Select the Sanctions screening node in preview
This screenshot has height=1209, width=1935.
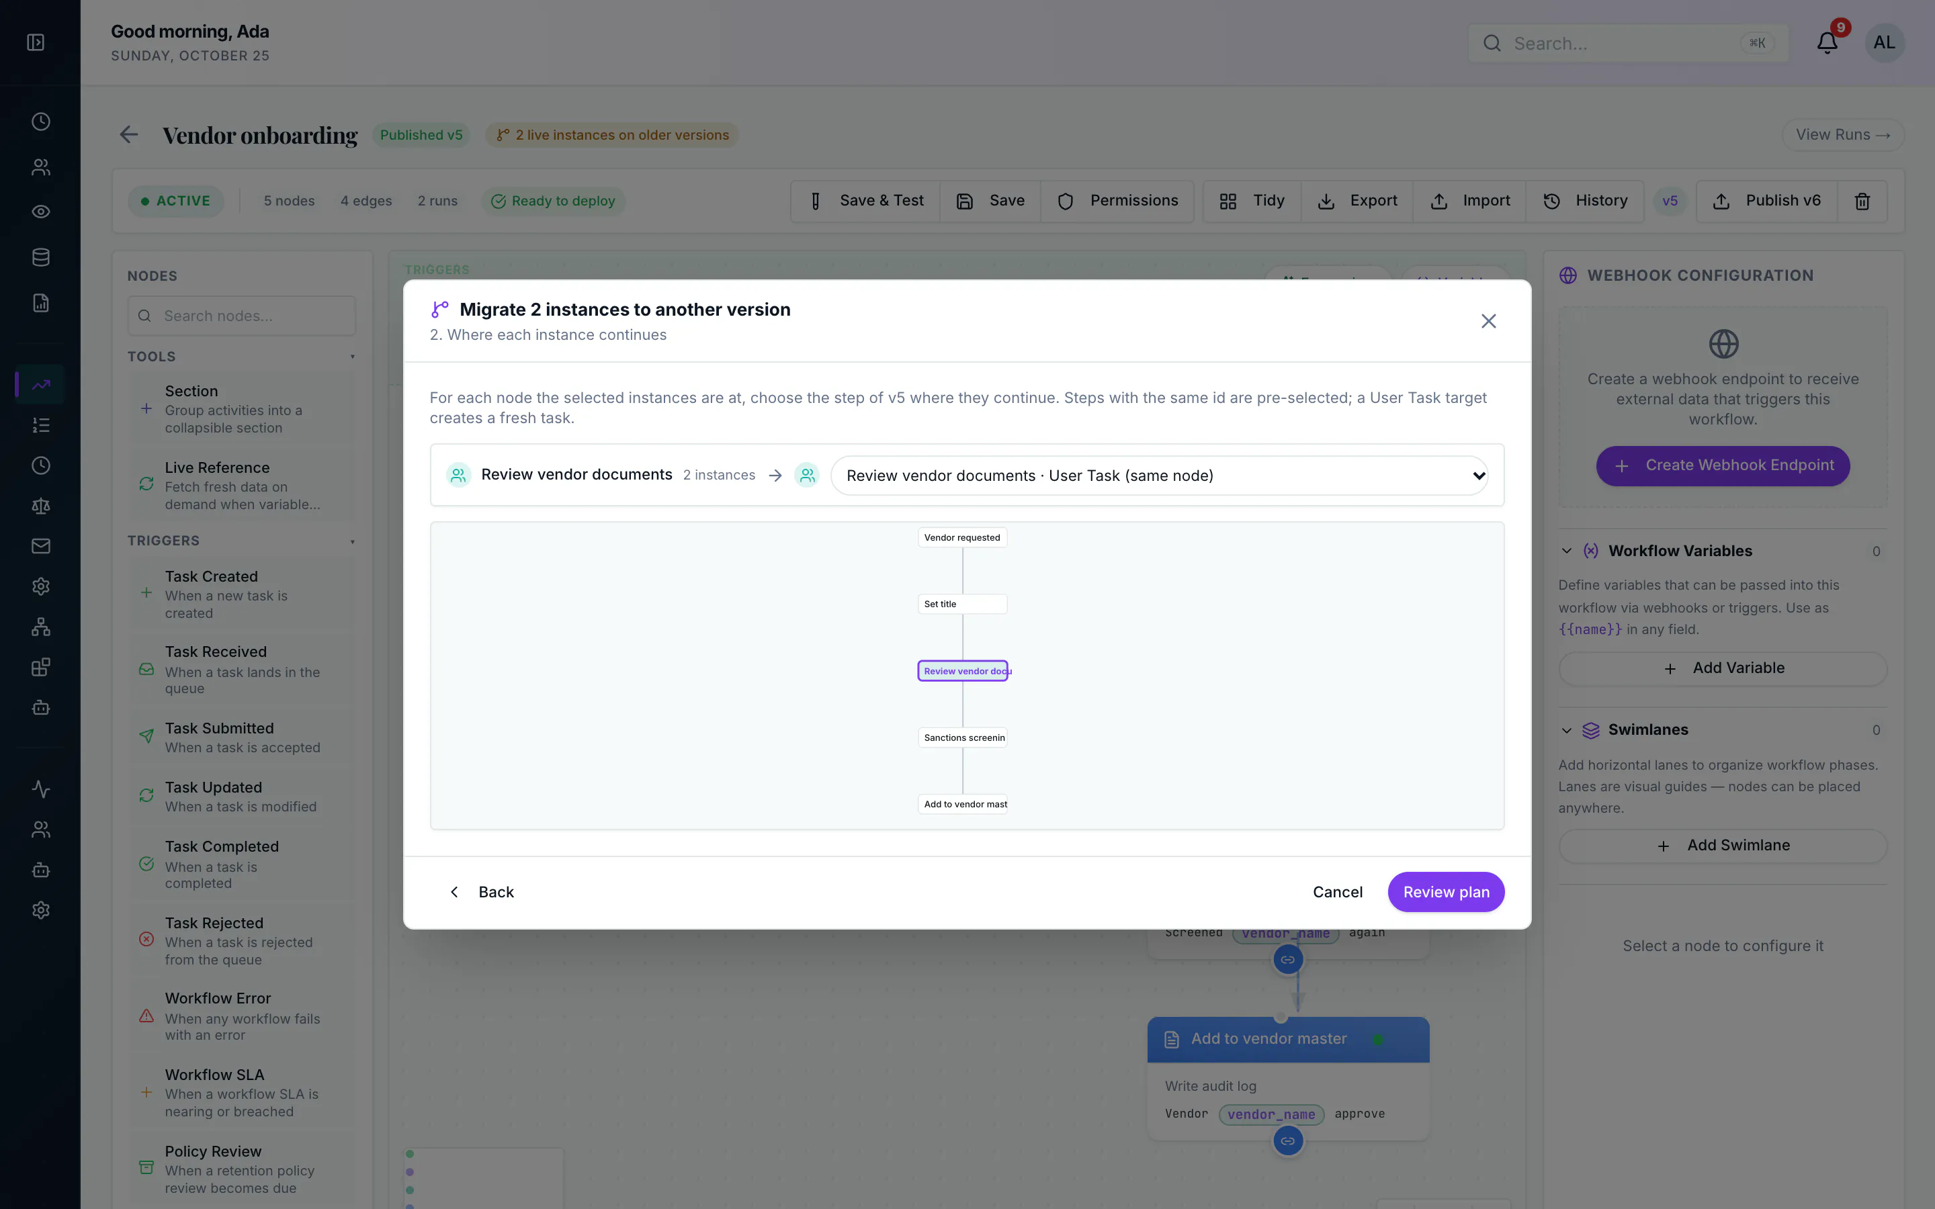coord(962,737)
